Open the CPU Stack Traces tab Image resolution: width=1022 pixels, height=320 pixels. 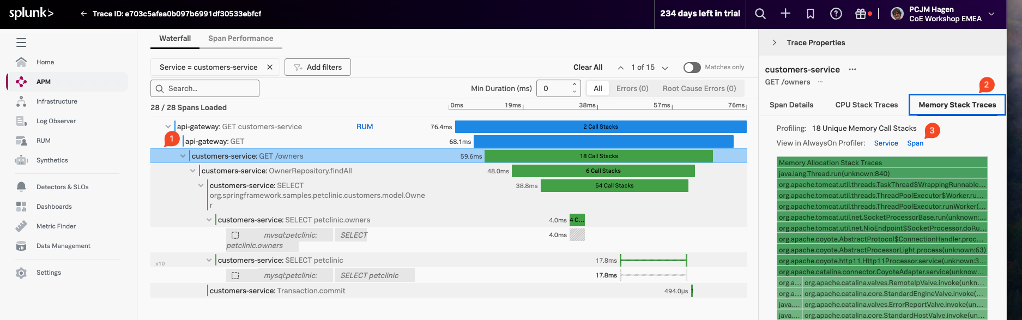point(866,105)
